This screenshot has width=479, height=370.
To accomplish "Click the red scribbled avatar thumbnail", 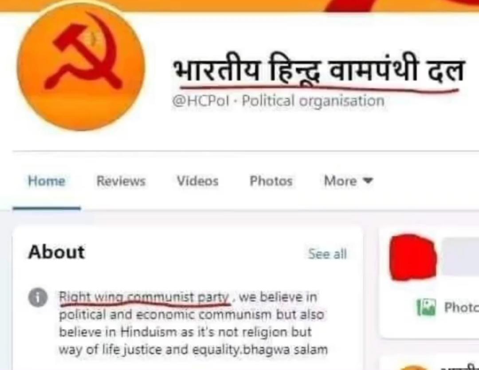I will pyautogui.click(x=413, y=257).
